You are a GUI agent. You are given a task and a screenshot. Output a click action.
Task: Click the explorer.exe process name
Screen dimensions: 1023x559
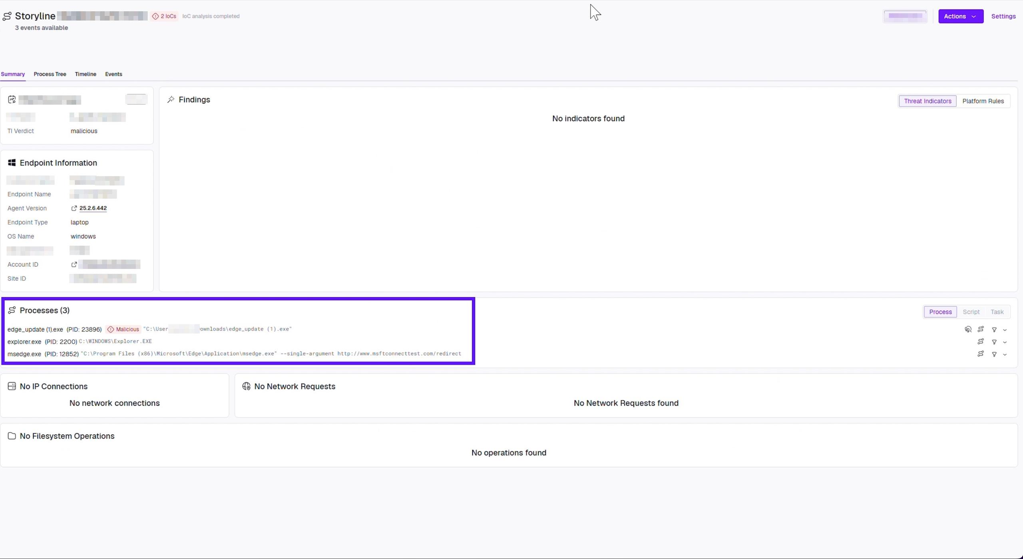tap(24, 342)
